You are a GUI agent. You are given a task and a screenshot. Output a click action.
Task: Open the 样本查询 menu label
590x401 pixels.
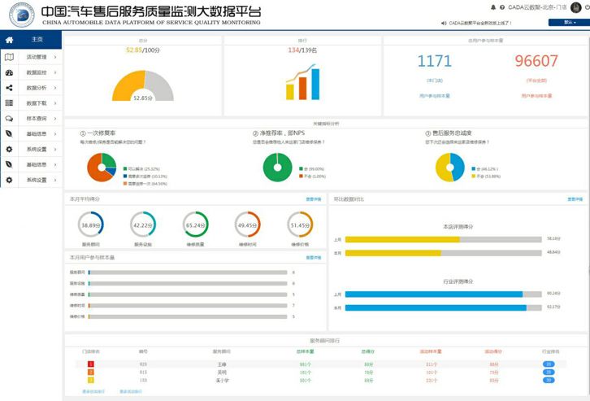pyautogui.click(x=37, y=118)
